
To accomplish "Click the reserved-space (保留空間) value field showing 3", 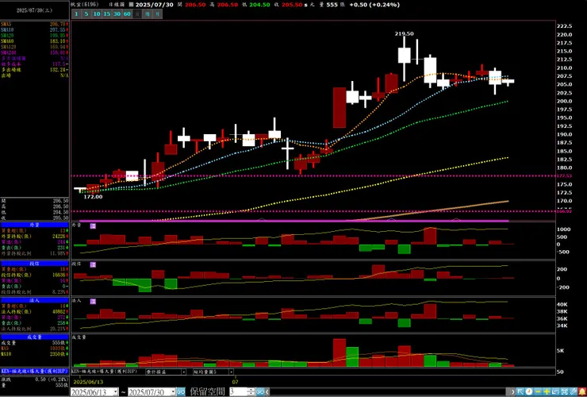I will pyautogui.click(x=238, y=392).
